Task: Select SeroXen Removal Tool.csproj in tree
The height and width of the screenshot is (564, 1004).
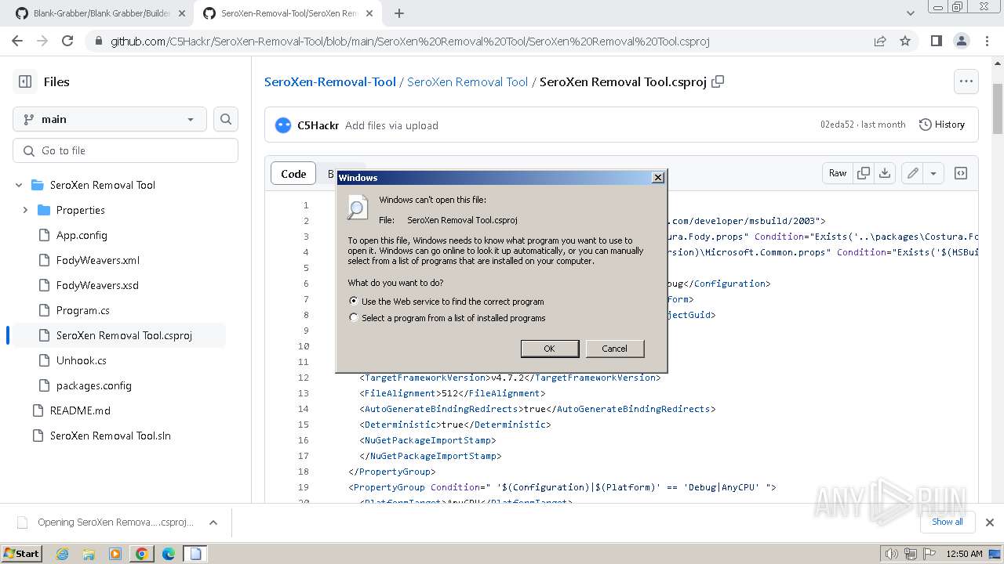Action: 124,335
